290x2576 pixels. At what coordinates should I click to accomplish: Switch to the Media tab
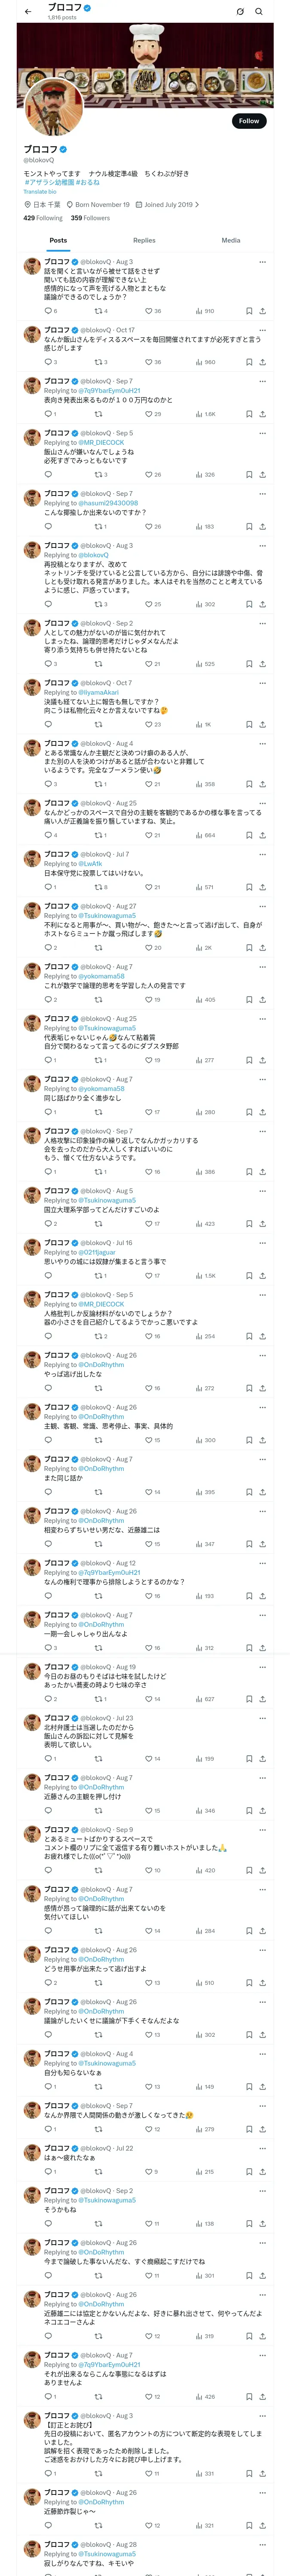(231, 240)
